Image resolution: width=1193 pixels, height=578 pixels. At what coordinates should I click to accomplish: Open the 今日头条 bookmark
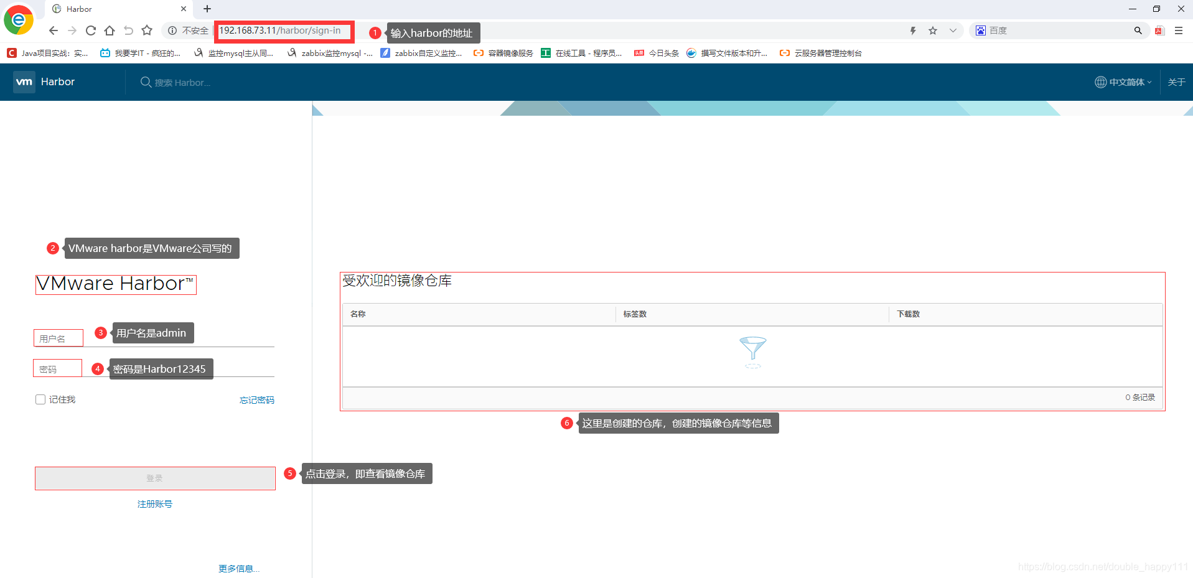pyautogui.click(x=657, y=54)
